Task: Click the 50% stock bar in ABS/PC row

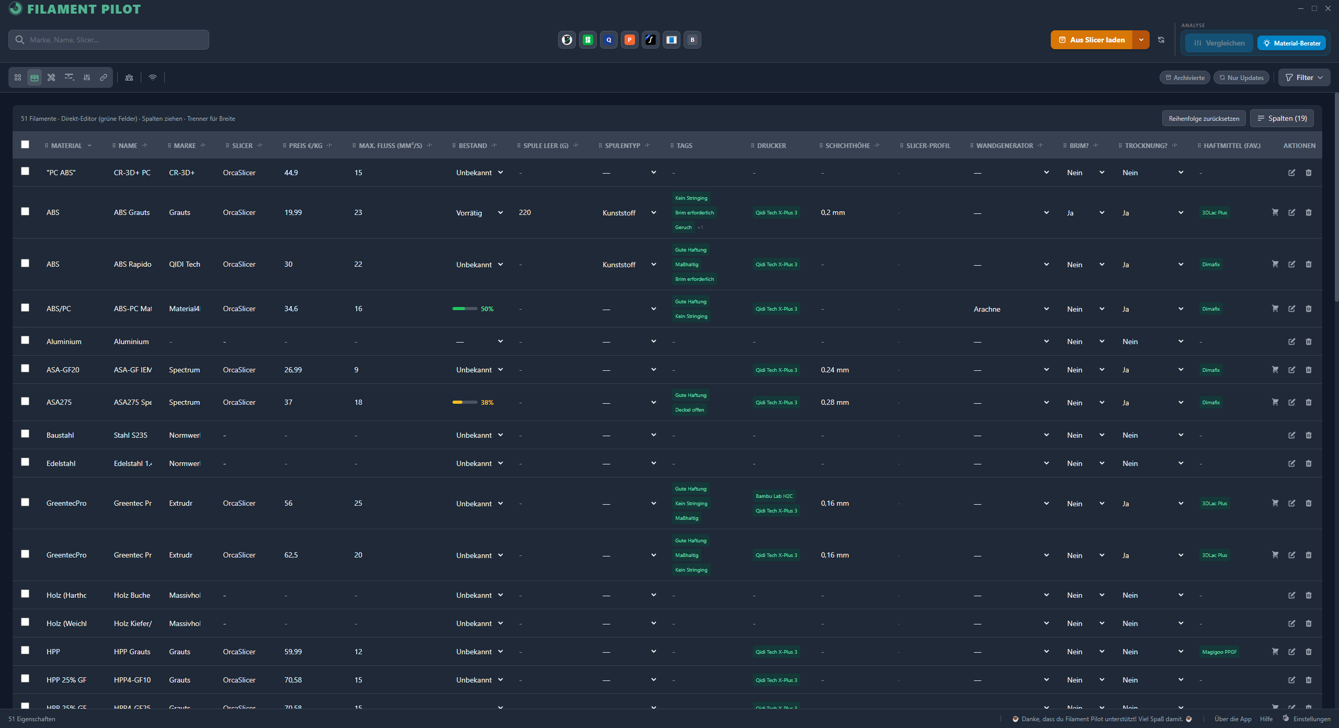Action: pyautogui.click(x=473, y=309)
